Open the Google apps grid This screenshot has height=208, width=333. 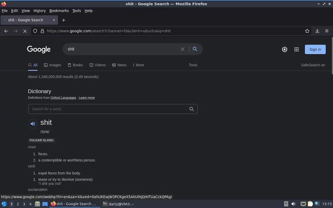pos(297,49)
